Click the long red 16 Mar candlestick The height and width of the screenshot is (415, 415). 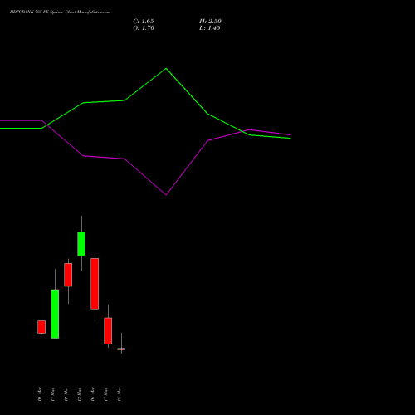click(x=95, y=284)
